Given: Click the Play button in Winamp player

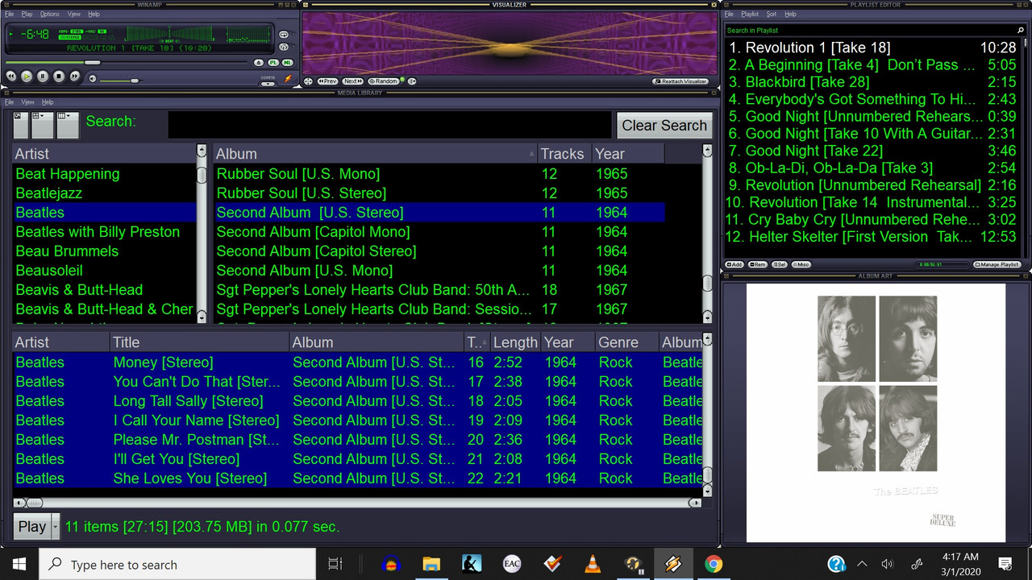Looking at the screenshot, I should coord(27,76).
